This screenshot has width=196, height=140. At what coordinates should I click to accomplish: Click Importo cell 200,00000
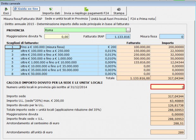pyautogui.click(x=168, y=47)
